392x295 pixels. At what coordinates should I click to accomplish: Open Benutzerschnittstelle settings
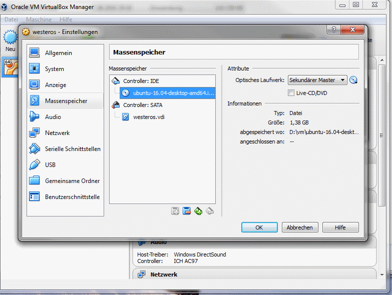click(65, 196)
